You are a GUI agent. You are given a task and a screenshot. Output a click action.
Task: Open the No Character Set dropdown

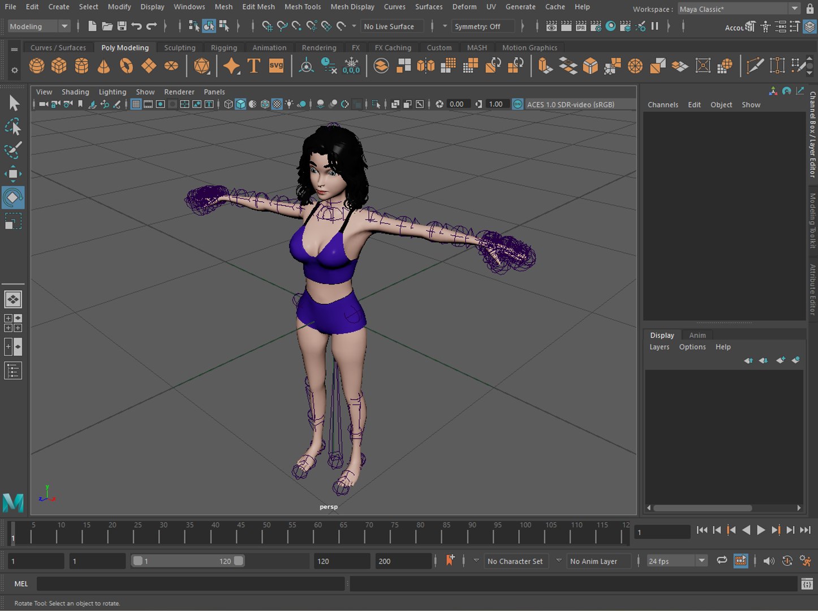coord(516,561)
